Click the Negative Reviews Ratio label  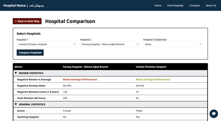(31, 86)
